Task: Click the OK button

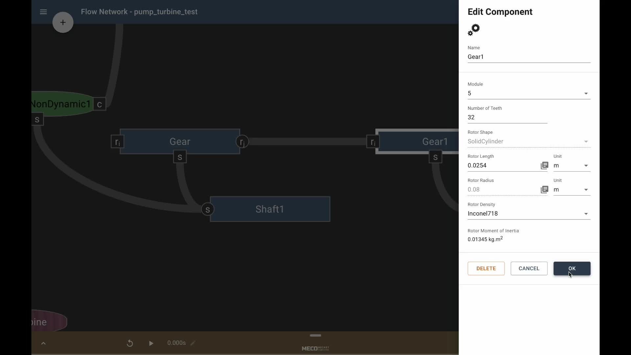Action: pyautogui.click(x=572, y=269)
